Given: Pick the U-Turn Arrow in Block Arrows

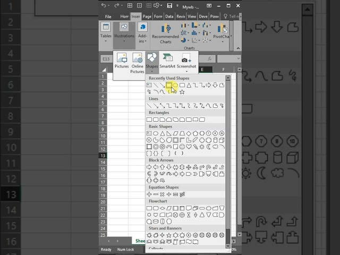Looking at the screenshot, I should [x=209, y=167].
